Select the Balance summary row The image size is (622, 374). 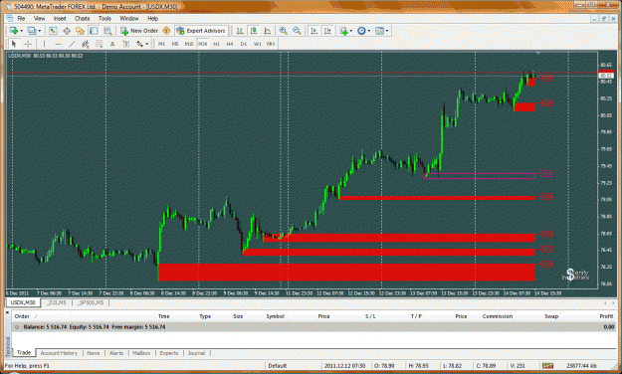coord(313,327)
